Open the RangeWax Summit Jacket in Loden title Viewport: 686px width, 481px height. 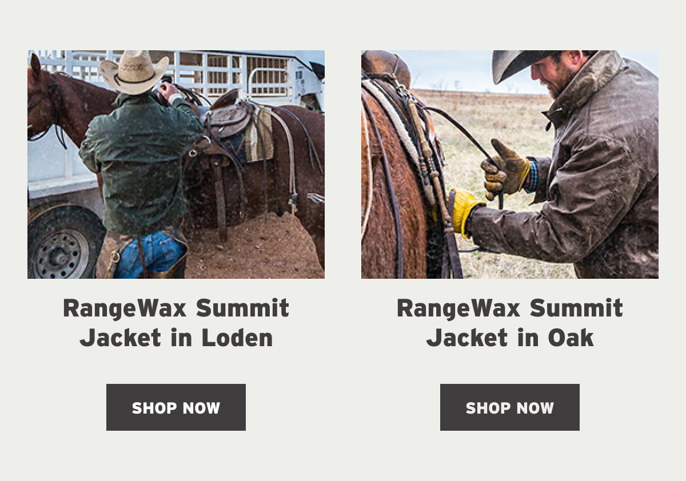(x=176, y=323)
